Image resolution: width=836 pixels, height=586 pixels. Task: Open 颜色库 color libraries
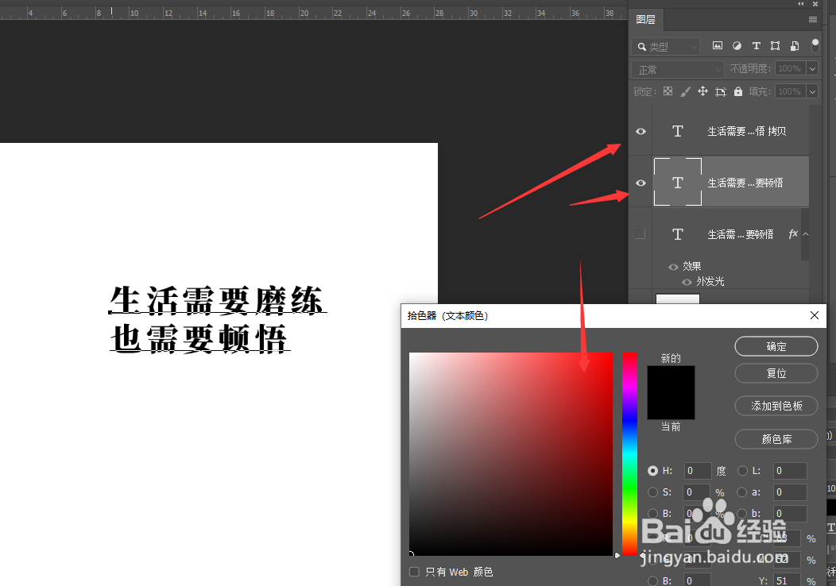pyautogui.click(x=776, y=439)
